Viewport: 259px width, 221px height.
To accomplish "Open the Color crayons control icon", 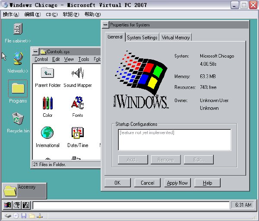I will click(x=47, y=103).
